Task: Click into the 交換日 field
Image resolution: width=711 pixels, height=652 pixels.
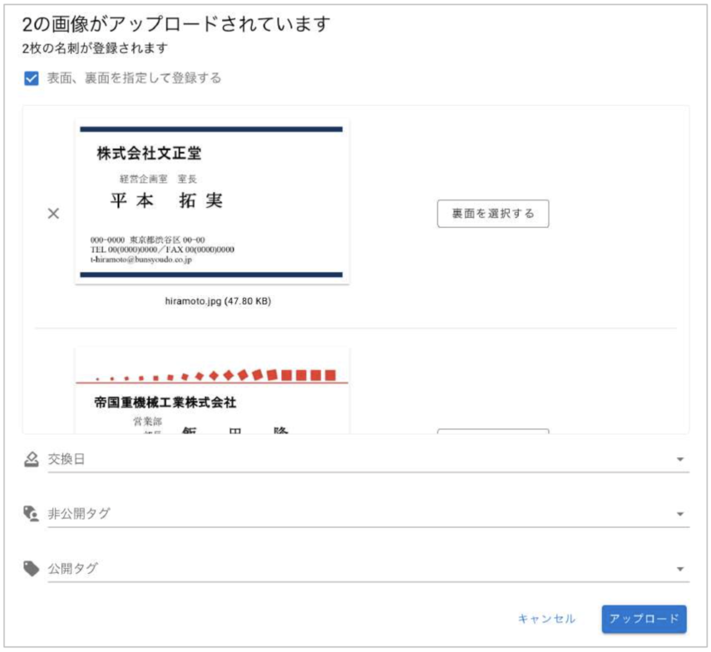Action: click(368, 459)
